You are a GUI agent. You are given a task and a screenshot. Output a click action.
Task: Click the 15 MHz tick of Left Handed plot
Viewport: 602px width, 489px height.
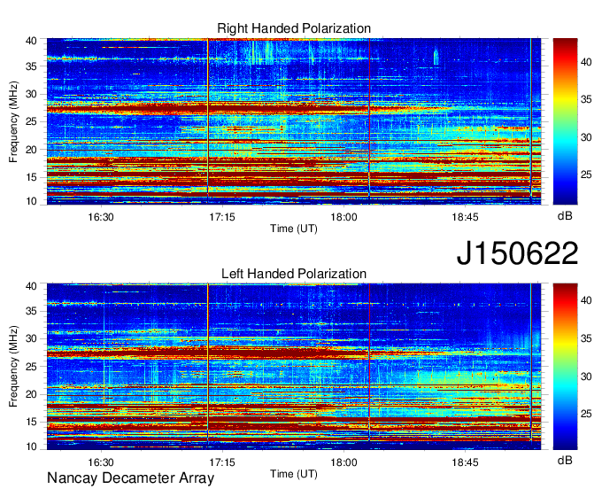click(x=31, y=423)
